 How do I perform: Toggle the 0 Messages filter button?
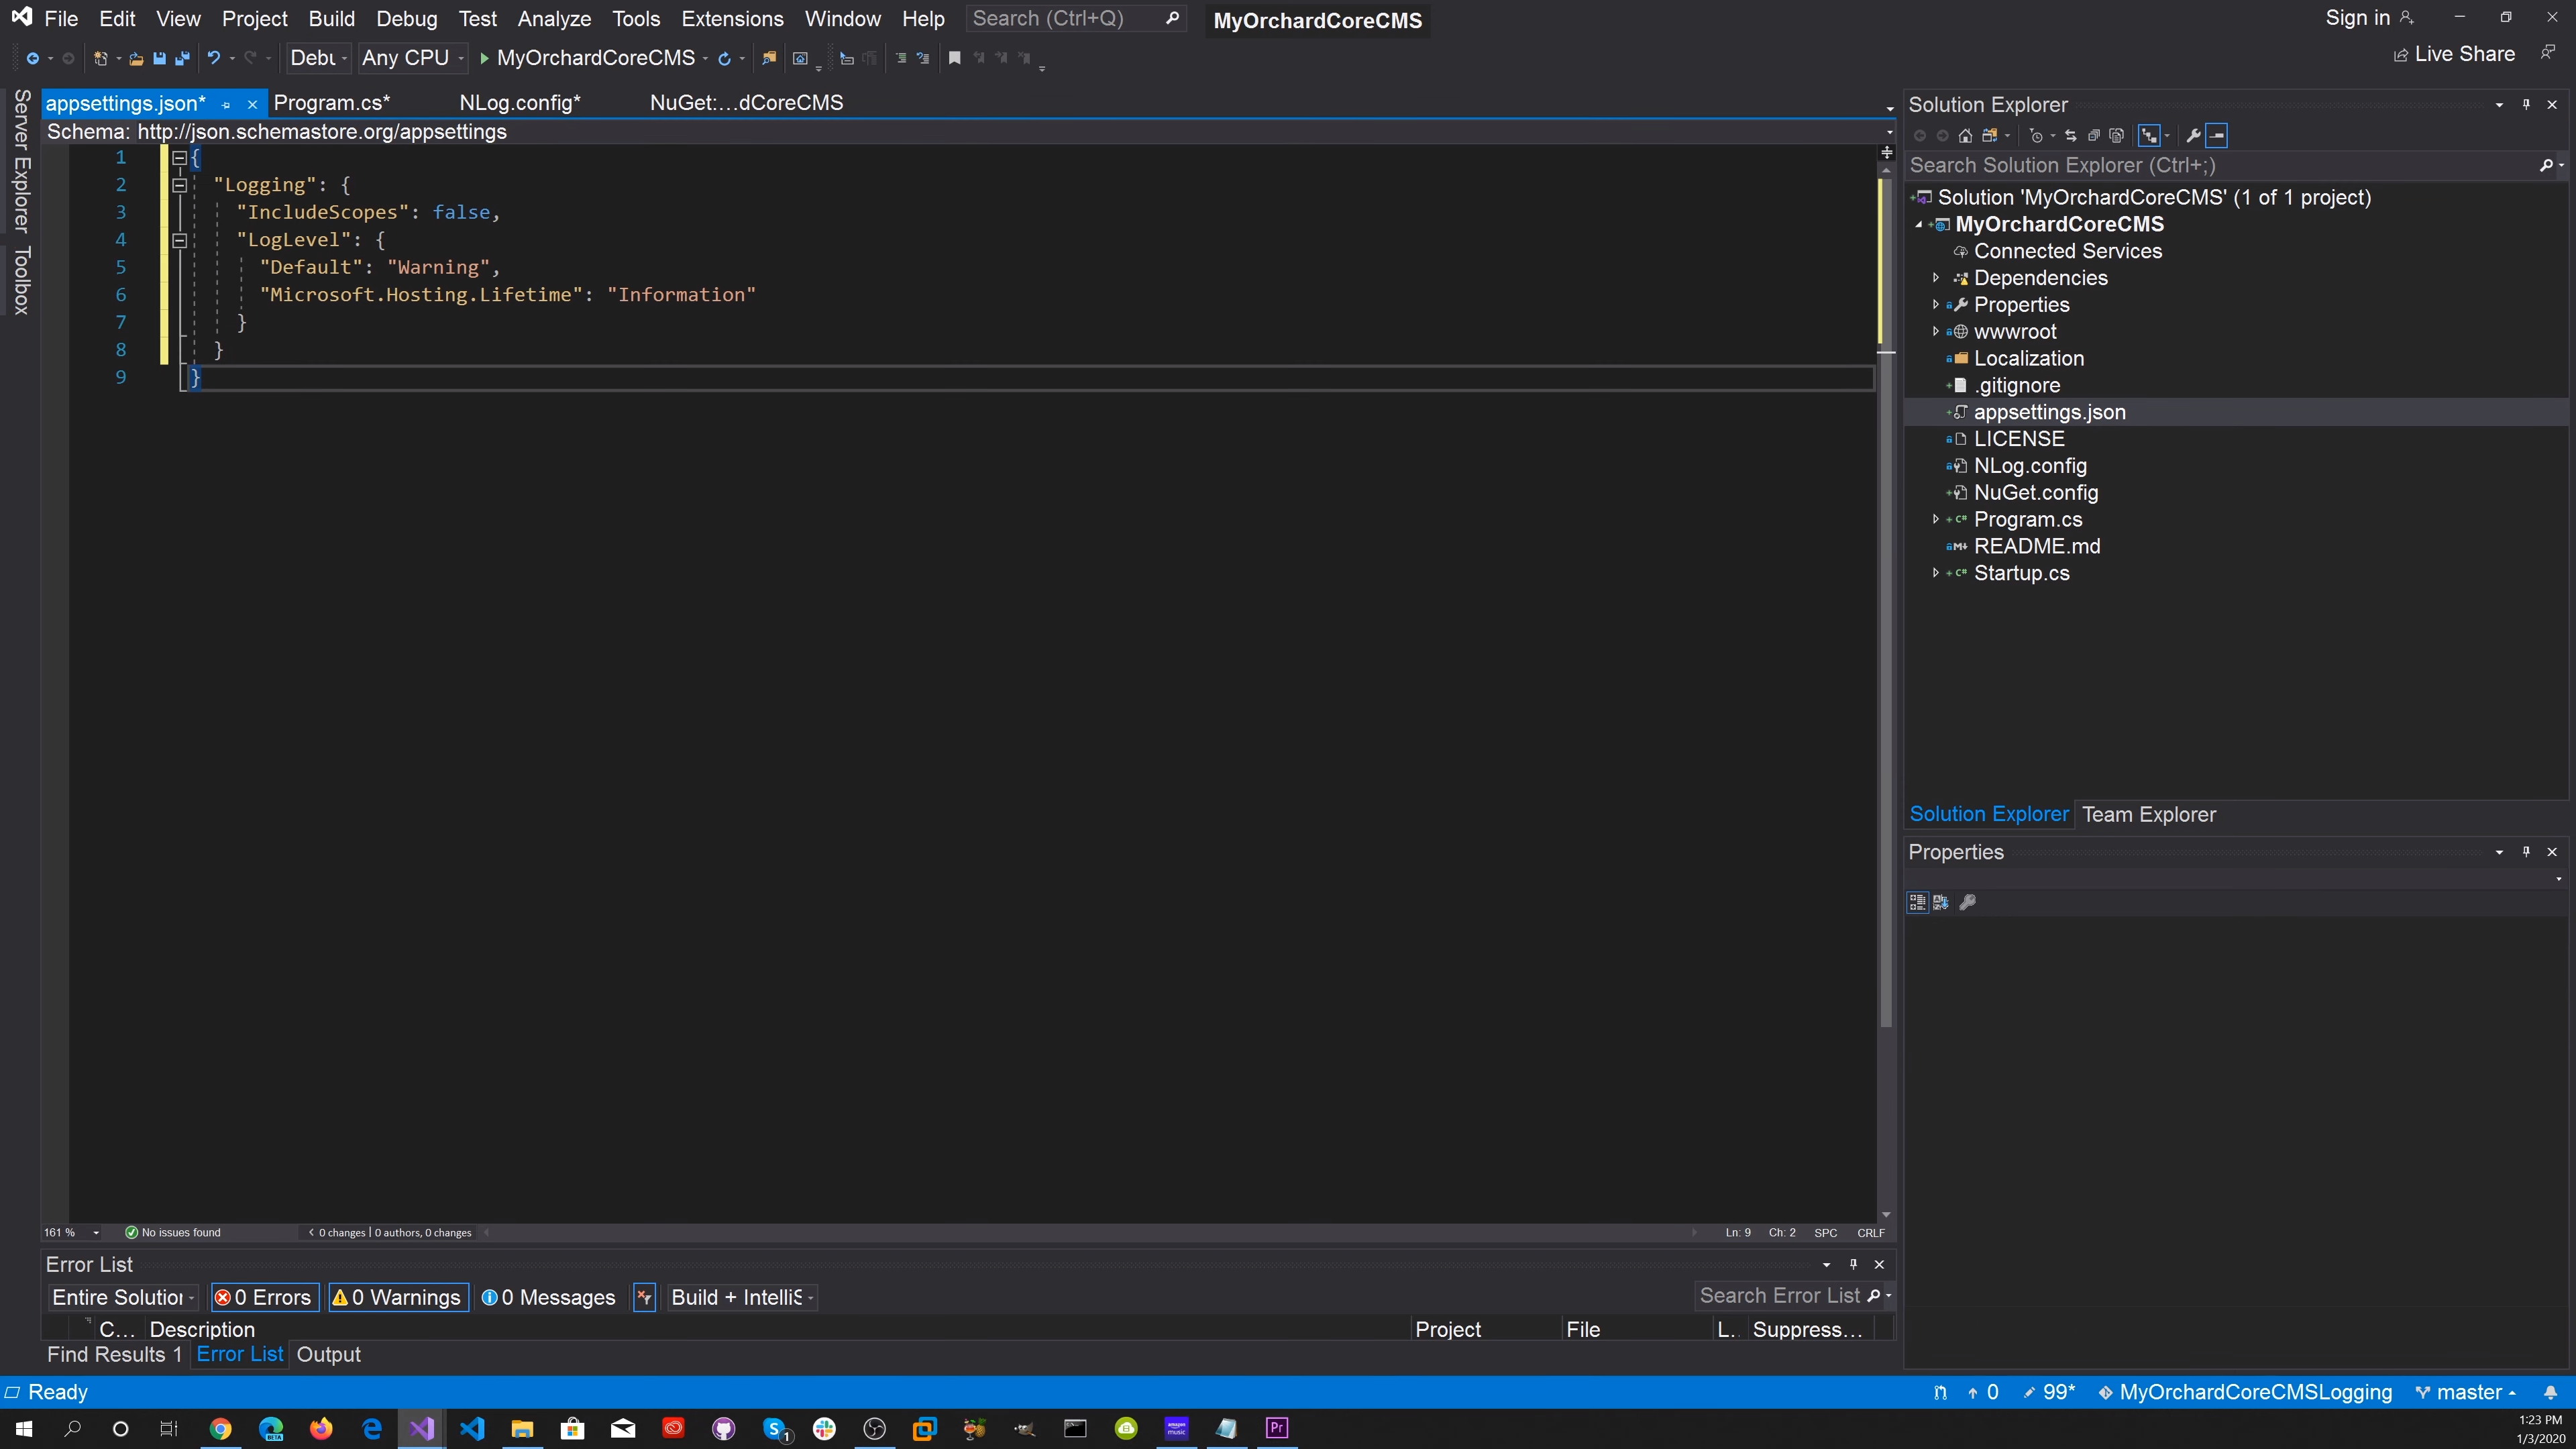[x=548, y=1297]
